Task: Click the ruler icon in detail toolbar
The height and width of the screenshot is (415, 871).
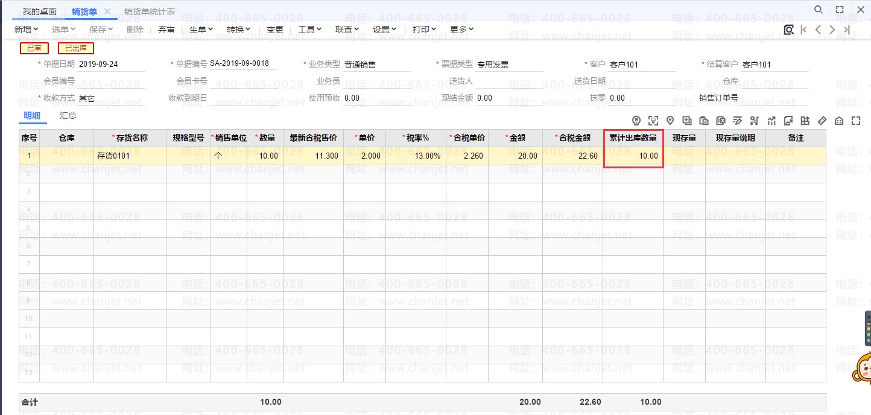Action: (x=822, y=121)
